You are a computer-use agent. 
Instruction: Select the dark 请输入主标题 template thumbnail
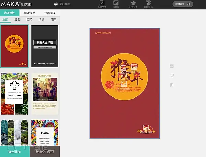(45, 47)
